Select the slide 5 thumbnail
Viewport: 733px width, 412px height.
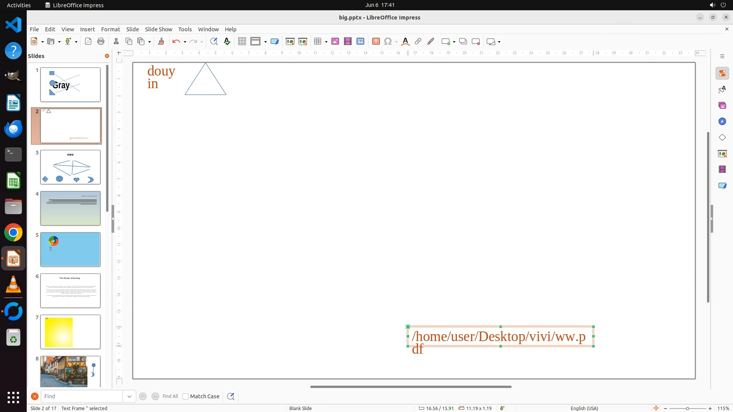click(x=70, y=249)
